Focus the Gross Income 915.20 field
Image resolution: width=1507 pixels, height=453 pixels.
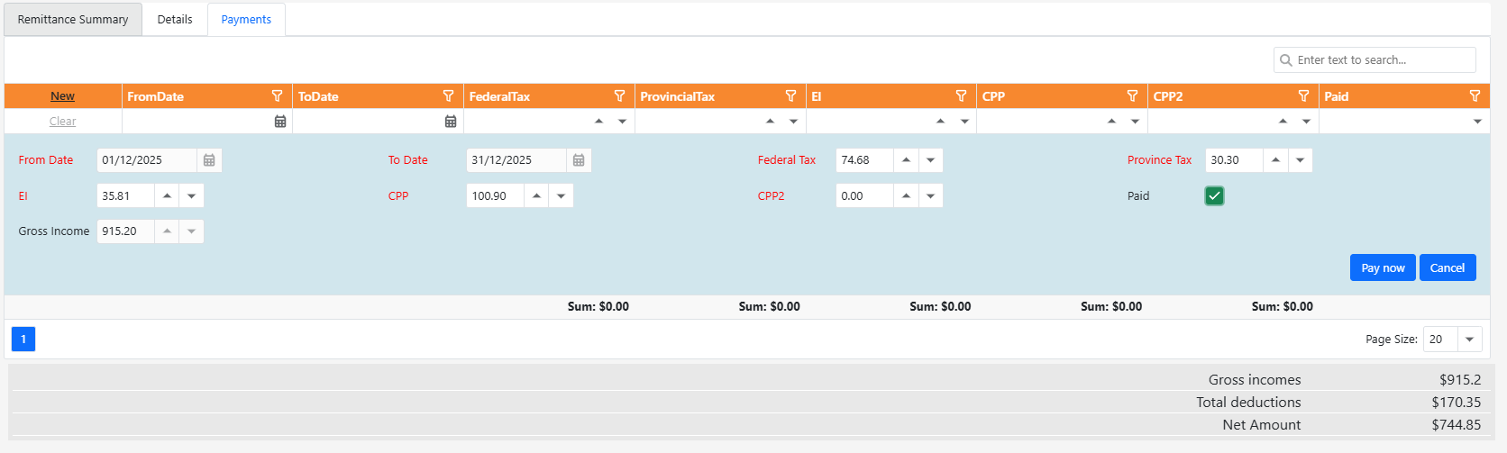point(125,231)
